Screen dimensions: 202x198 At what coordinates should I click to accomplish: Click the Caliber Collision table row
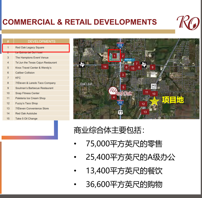(x=36, y=73)
